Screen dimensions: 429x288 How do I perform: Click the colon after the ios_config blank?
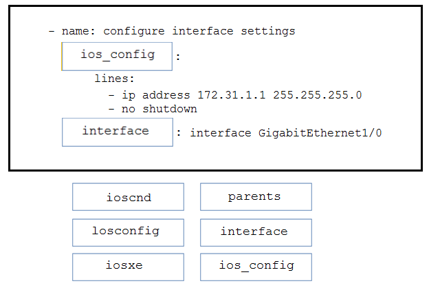pos(178,57)
